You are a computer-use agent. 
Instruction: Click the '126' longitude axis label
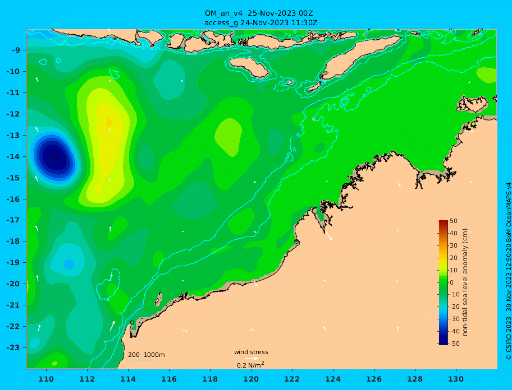pyautogui.click(x=374, y=379)
